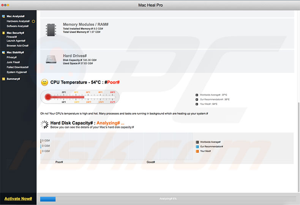Click the dark Worldwide Average legend swatch
Viewport: 300px width, 205px height.
pos(197,142)
